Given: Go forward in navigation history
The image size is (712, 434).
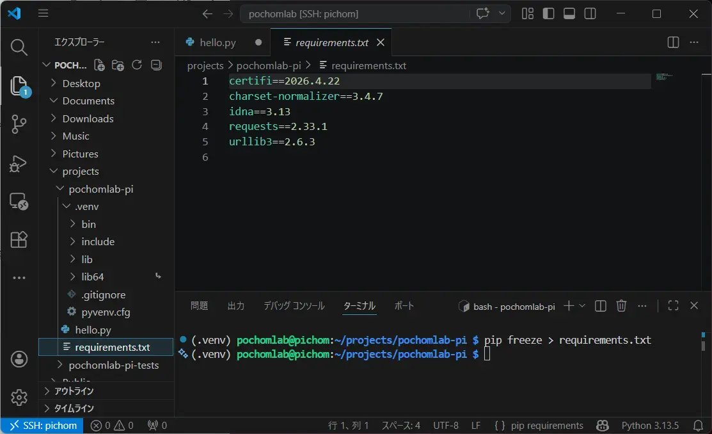Looking at the screenshot, I should pos(228,14).
